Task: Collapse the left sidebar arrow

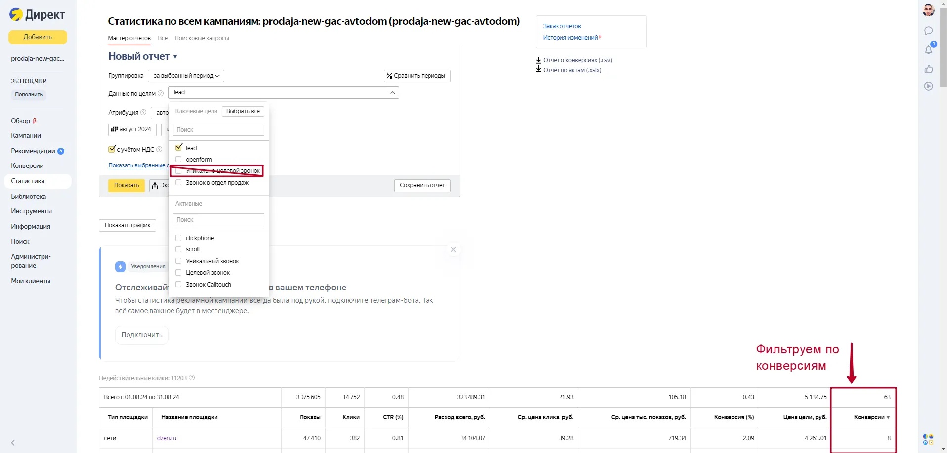Action: tap(13, 443)
